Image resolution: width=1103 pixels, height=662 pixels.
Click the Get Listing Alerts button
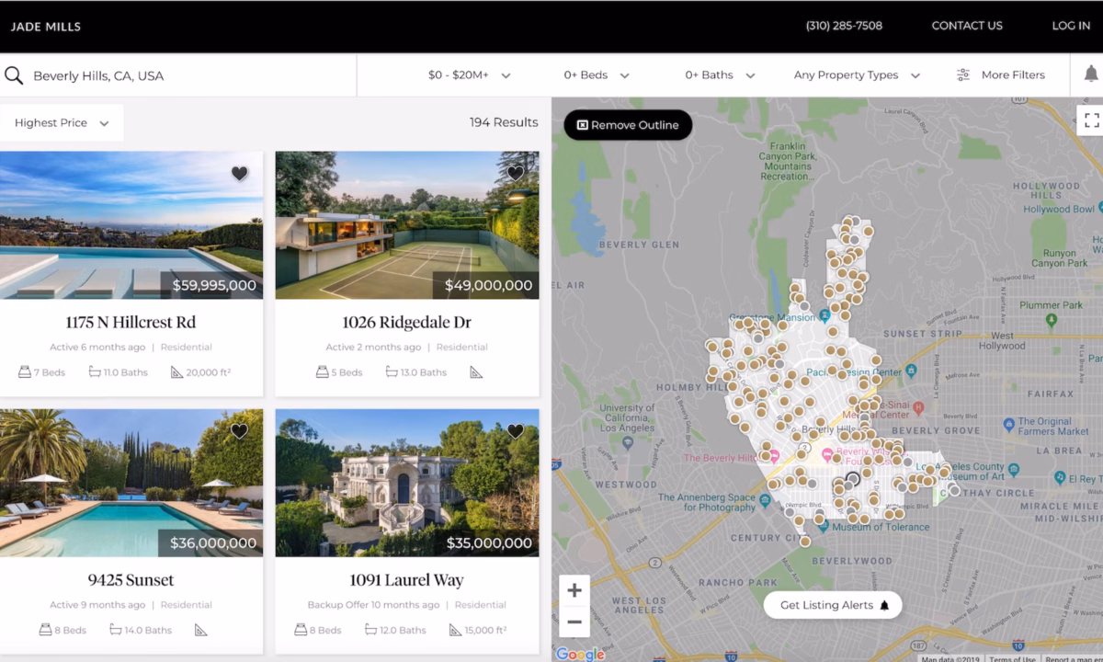(x=832, y=605)
